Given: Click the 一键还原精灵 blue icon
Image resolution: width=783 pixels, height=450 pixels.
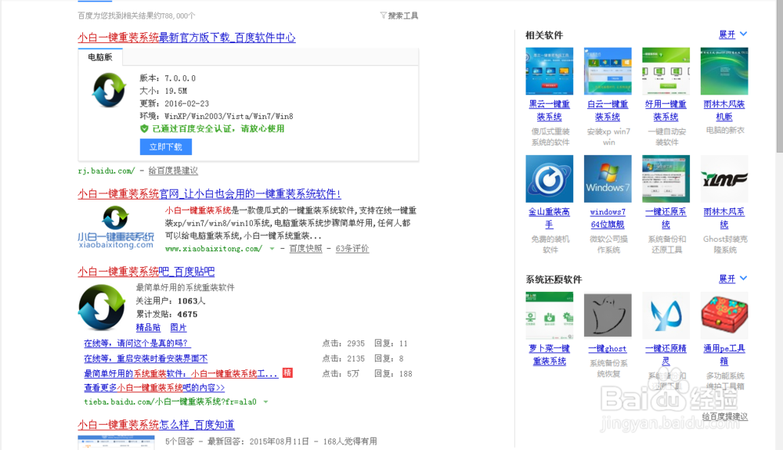Looking at the screenshot, I should pyautogui.click(x=666, y=315).
